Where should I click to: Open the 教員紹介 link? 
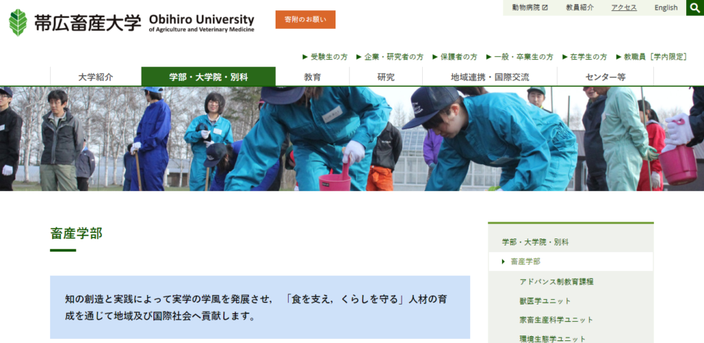(580, 8)
